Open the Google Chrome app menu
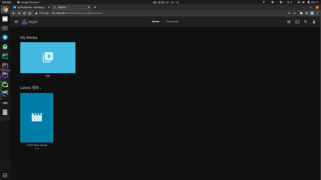Image resolution: width=321 pixels, height=180 pixels. pyautogui.click(x=29, y=2)
